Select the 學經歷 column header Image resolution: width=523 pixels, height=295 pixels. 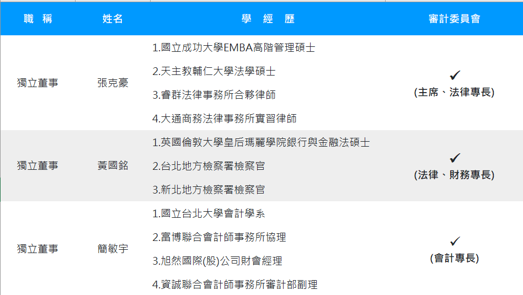268,19
